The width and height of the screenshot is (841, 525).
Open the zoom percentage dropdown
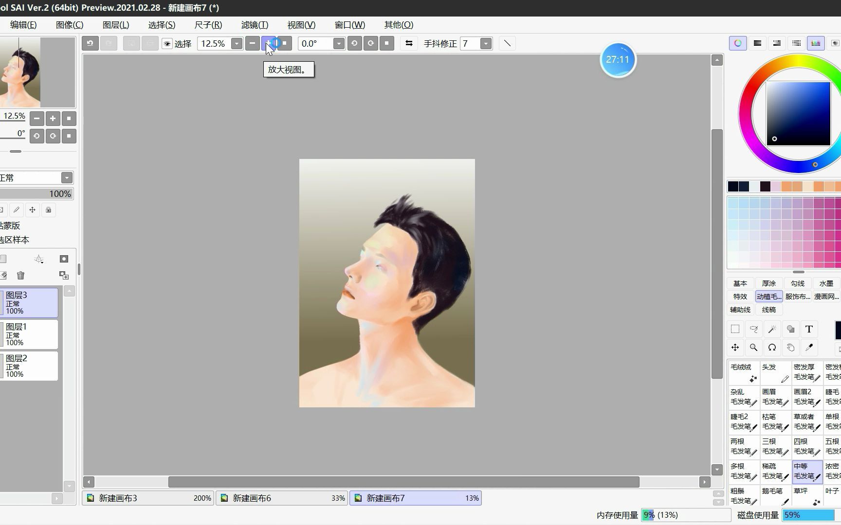[237, 44]
